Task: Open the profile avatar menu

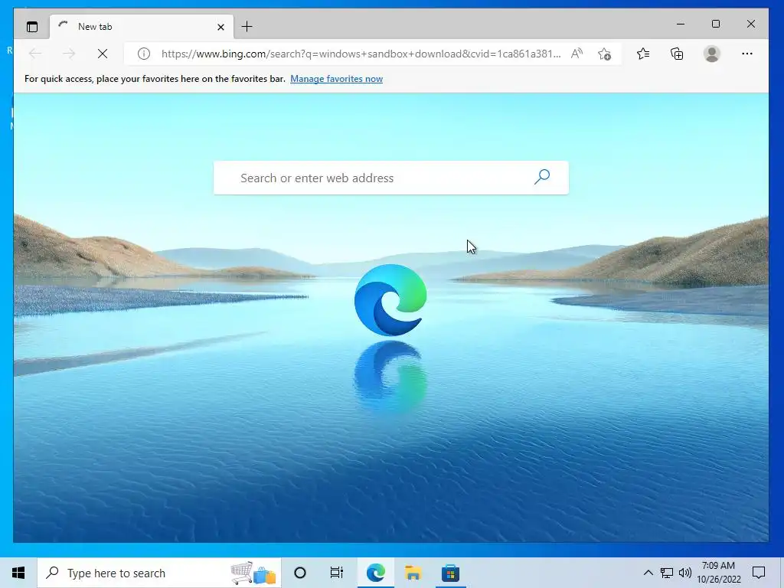Action: click(x=711, y=54)
